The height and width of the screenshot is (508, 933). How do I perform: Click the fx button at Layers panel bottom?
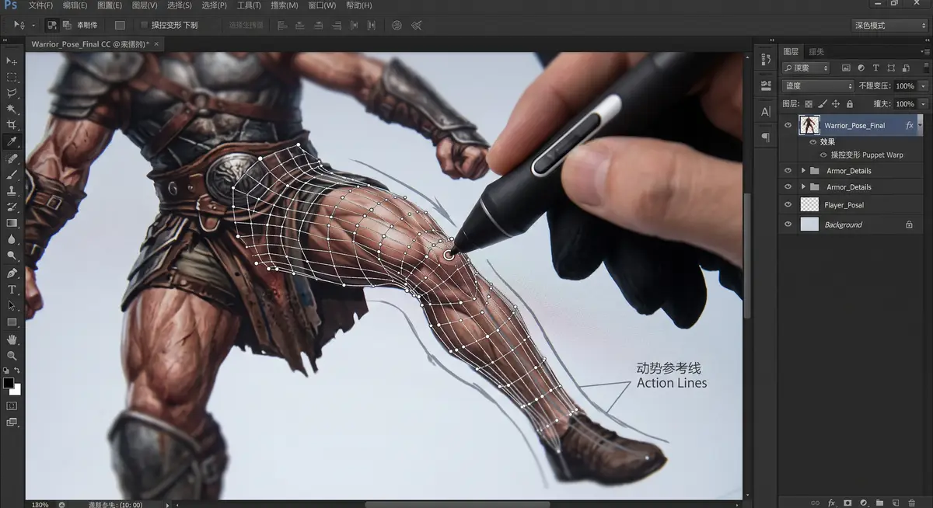point(831,503)
